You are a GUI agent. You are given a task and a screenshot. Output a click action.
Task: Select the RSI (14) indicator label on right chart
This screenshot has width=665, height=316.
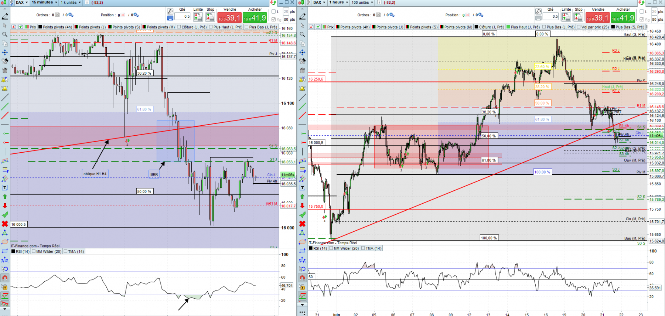(320, 248)
